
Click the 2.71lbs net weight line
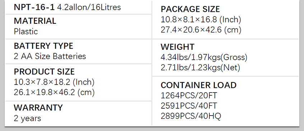pos(201,68)
